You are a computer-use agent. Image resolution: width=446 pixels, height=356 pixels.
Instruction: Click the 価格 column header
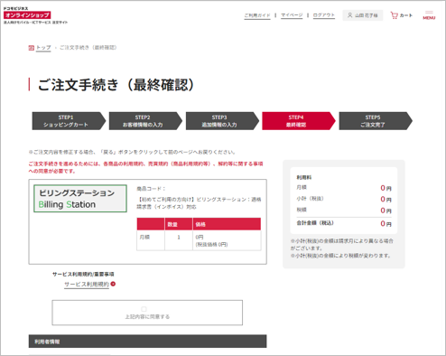point(227,224)
